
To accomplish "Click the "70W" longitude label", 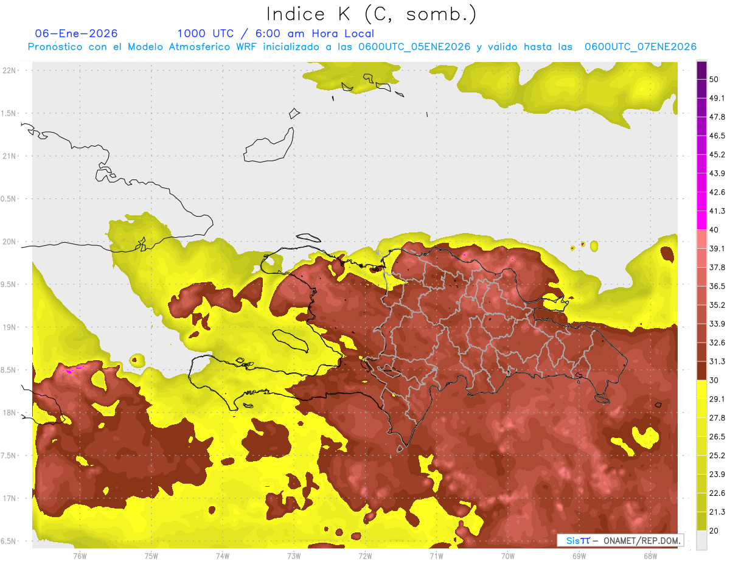I will click(508, 556).
